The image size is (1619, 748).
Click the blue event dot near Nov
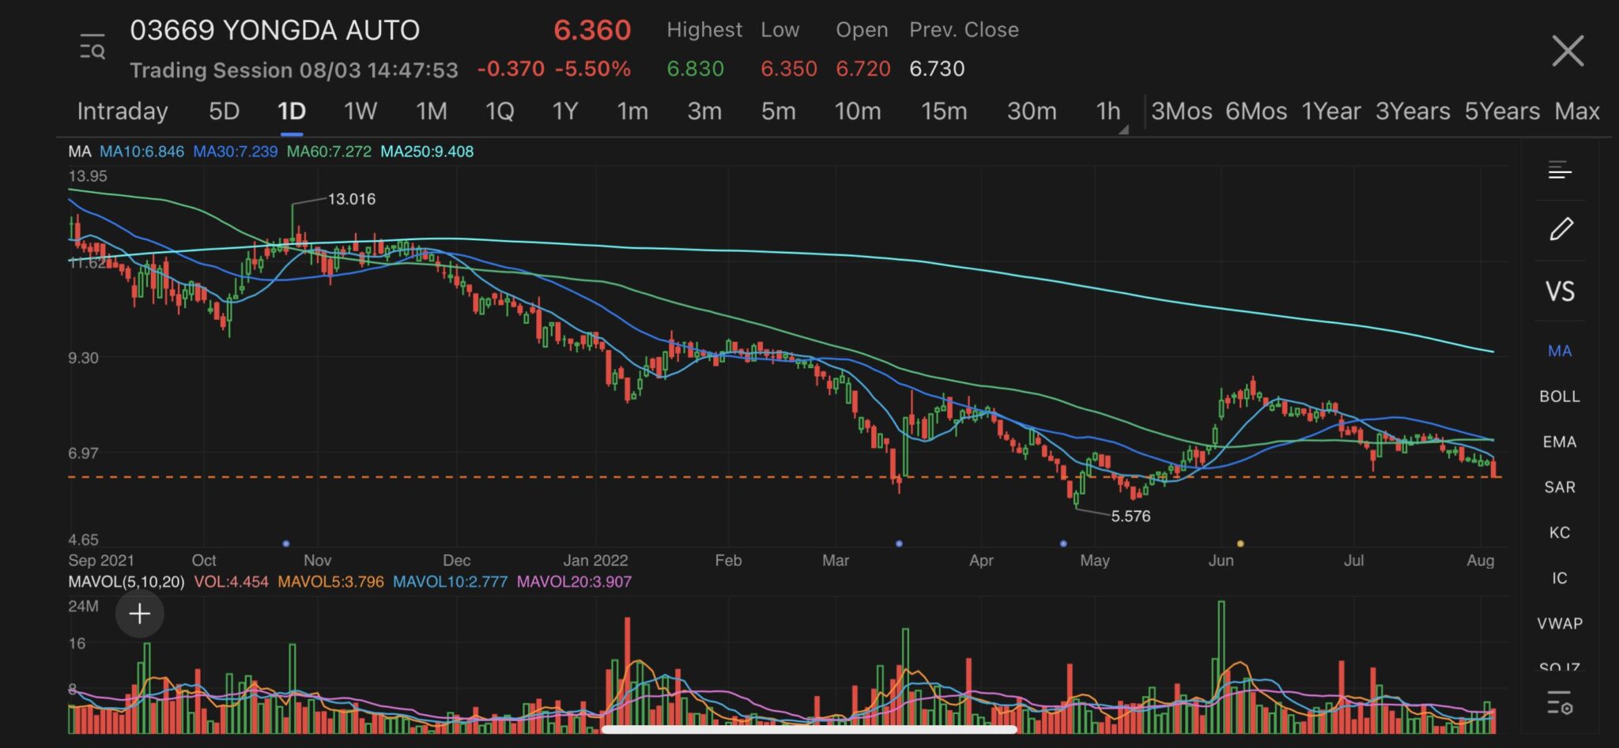point(286,543)
